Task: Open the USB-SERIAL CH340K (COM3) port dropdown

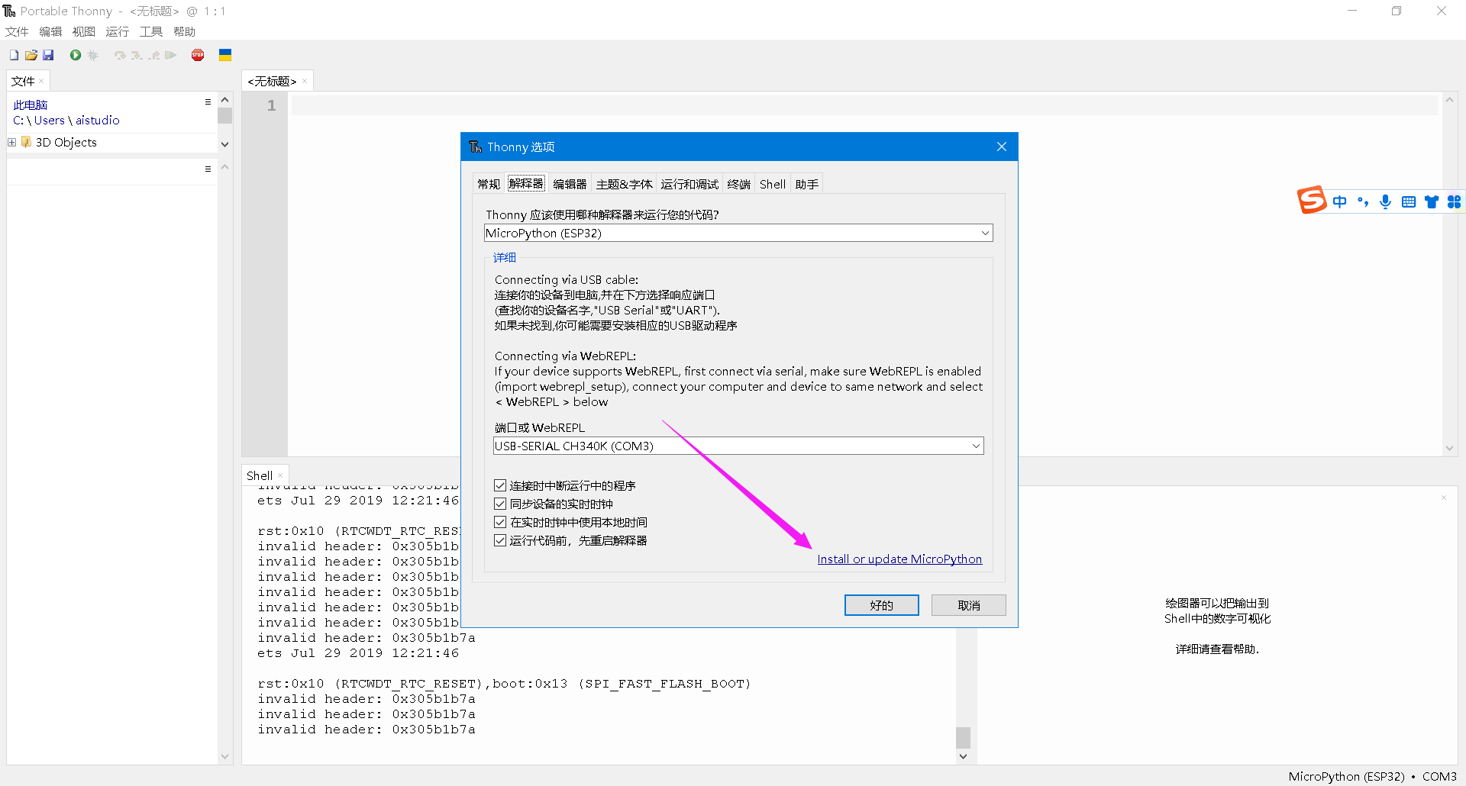Action: click(738, 446)
